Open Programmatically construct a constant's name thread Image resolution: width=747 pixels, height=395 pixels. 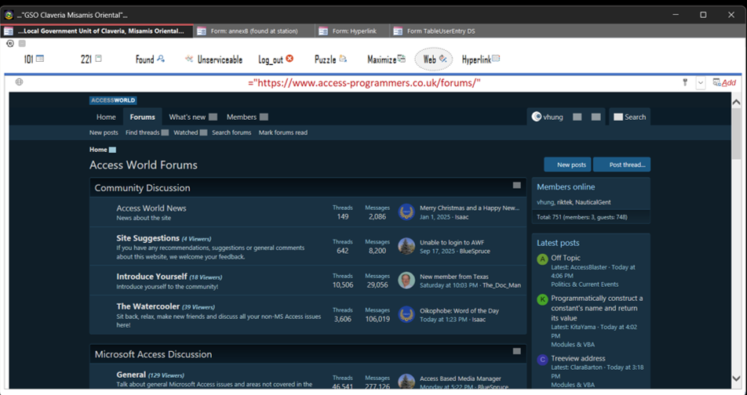tap(597, 308)
